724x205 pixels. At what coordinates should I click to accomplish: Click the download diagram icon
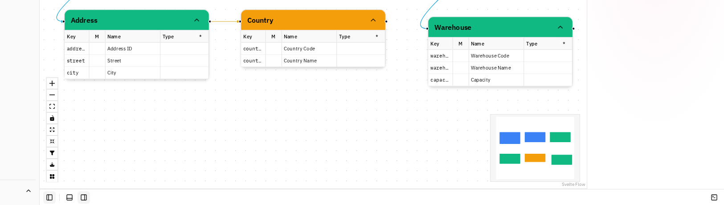coord(52,164)
